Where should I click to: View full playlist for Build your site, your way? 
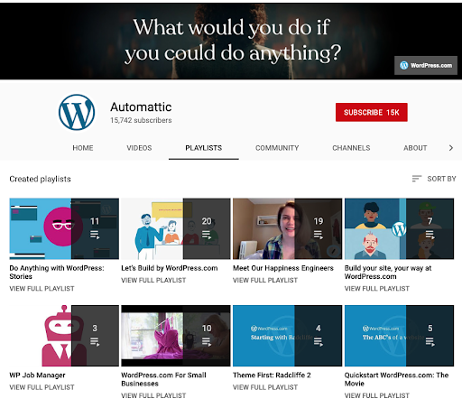[377, 289]
